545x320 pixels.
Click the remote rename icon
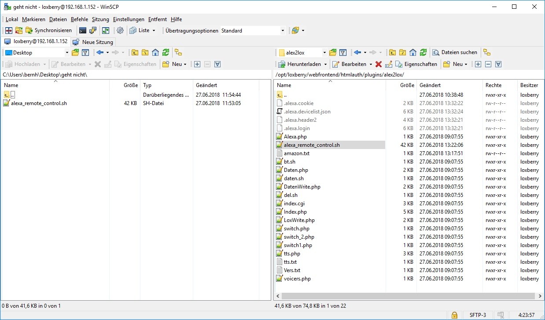[x=388, y=64]
